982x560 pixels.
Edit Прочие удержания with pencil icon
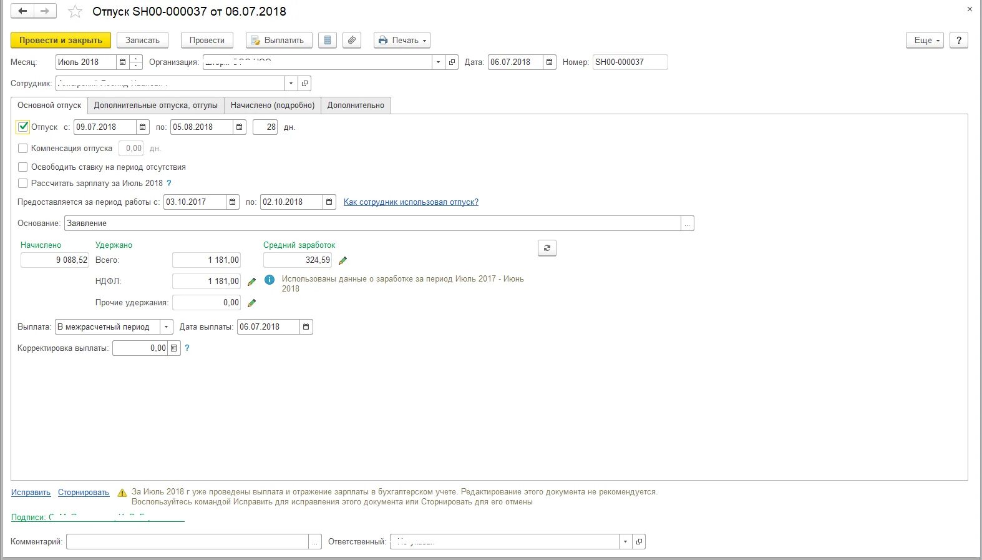click(x=251, y=303)
